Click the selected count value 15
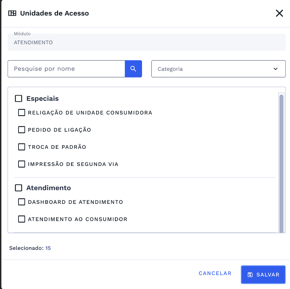The image size is (290, 289). tap(47, 248)
